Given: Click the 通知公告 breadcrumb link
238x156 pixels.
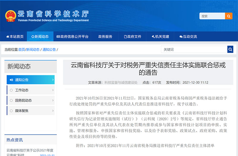Looking at the screenshot, I should pyautogui.click(x=49, y=50).
